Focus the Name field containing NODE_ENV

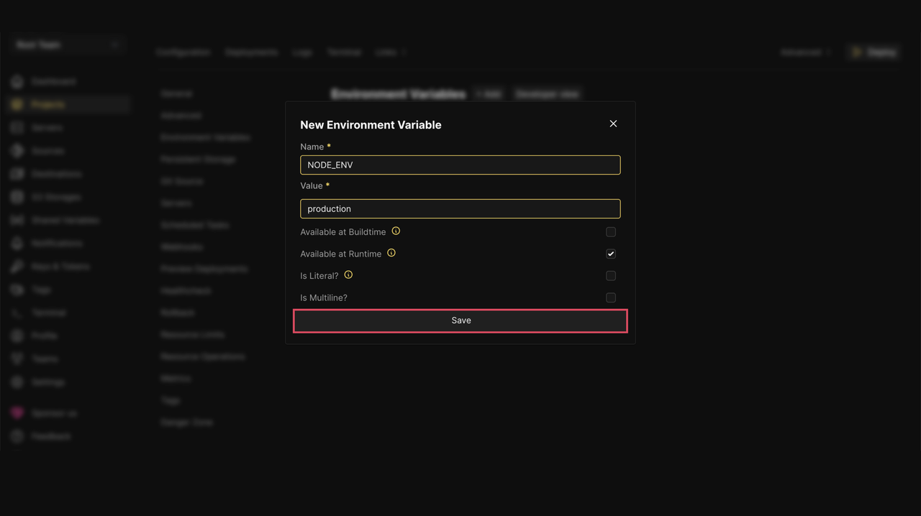click(x=460, y=165)
